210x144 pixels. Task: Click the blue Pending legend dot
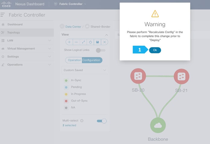click(x=66, y=87)
